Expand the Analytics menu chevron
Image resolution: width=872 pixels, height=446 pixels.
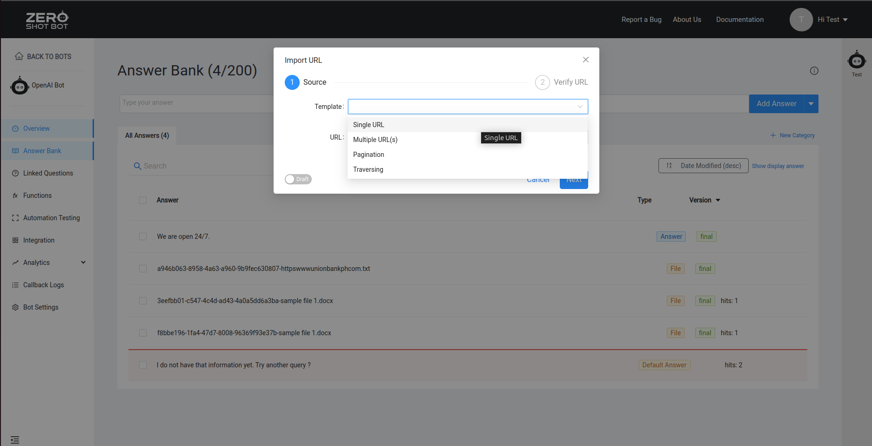(83, 262)
